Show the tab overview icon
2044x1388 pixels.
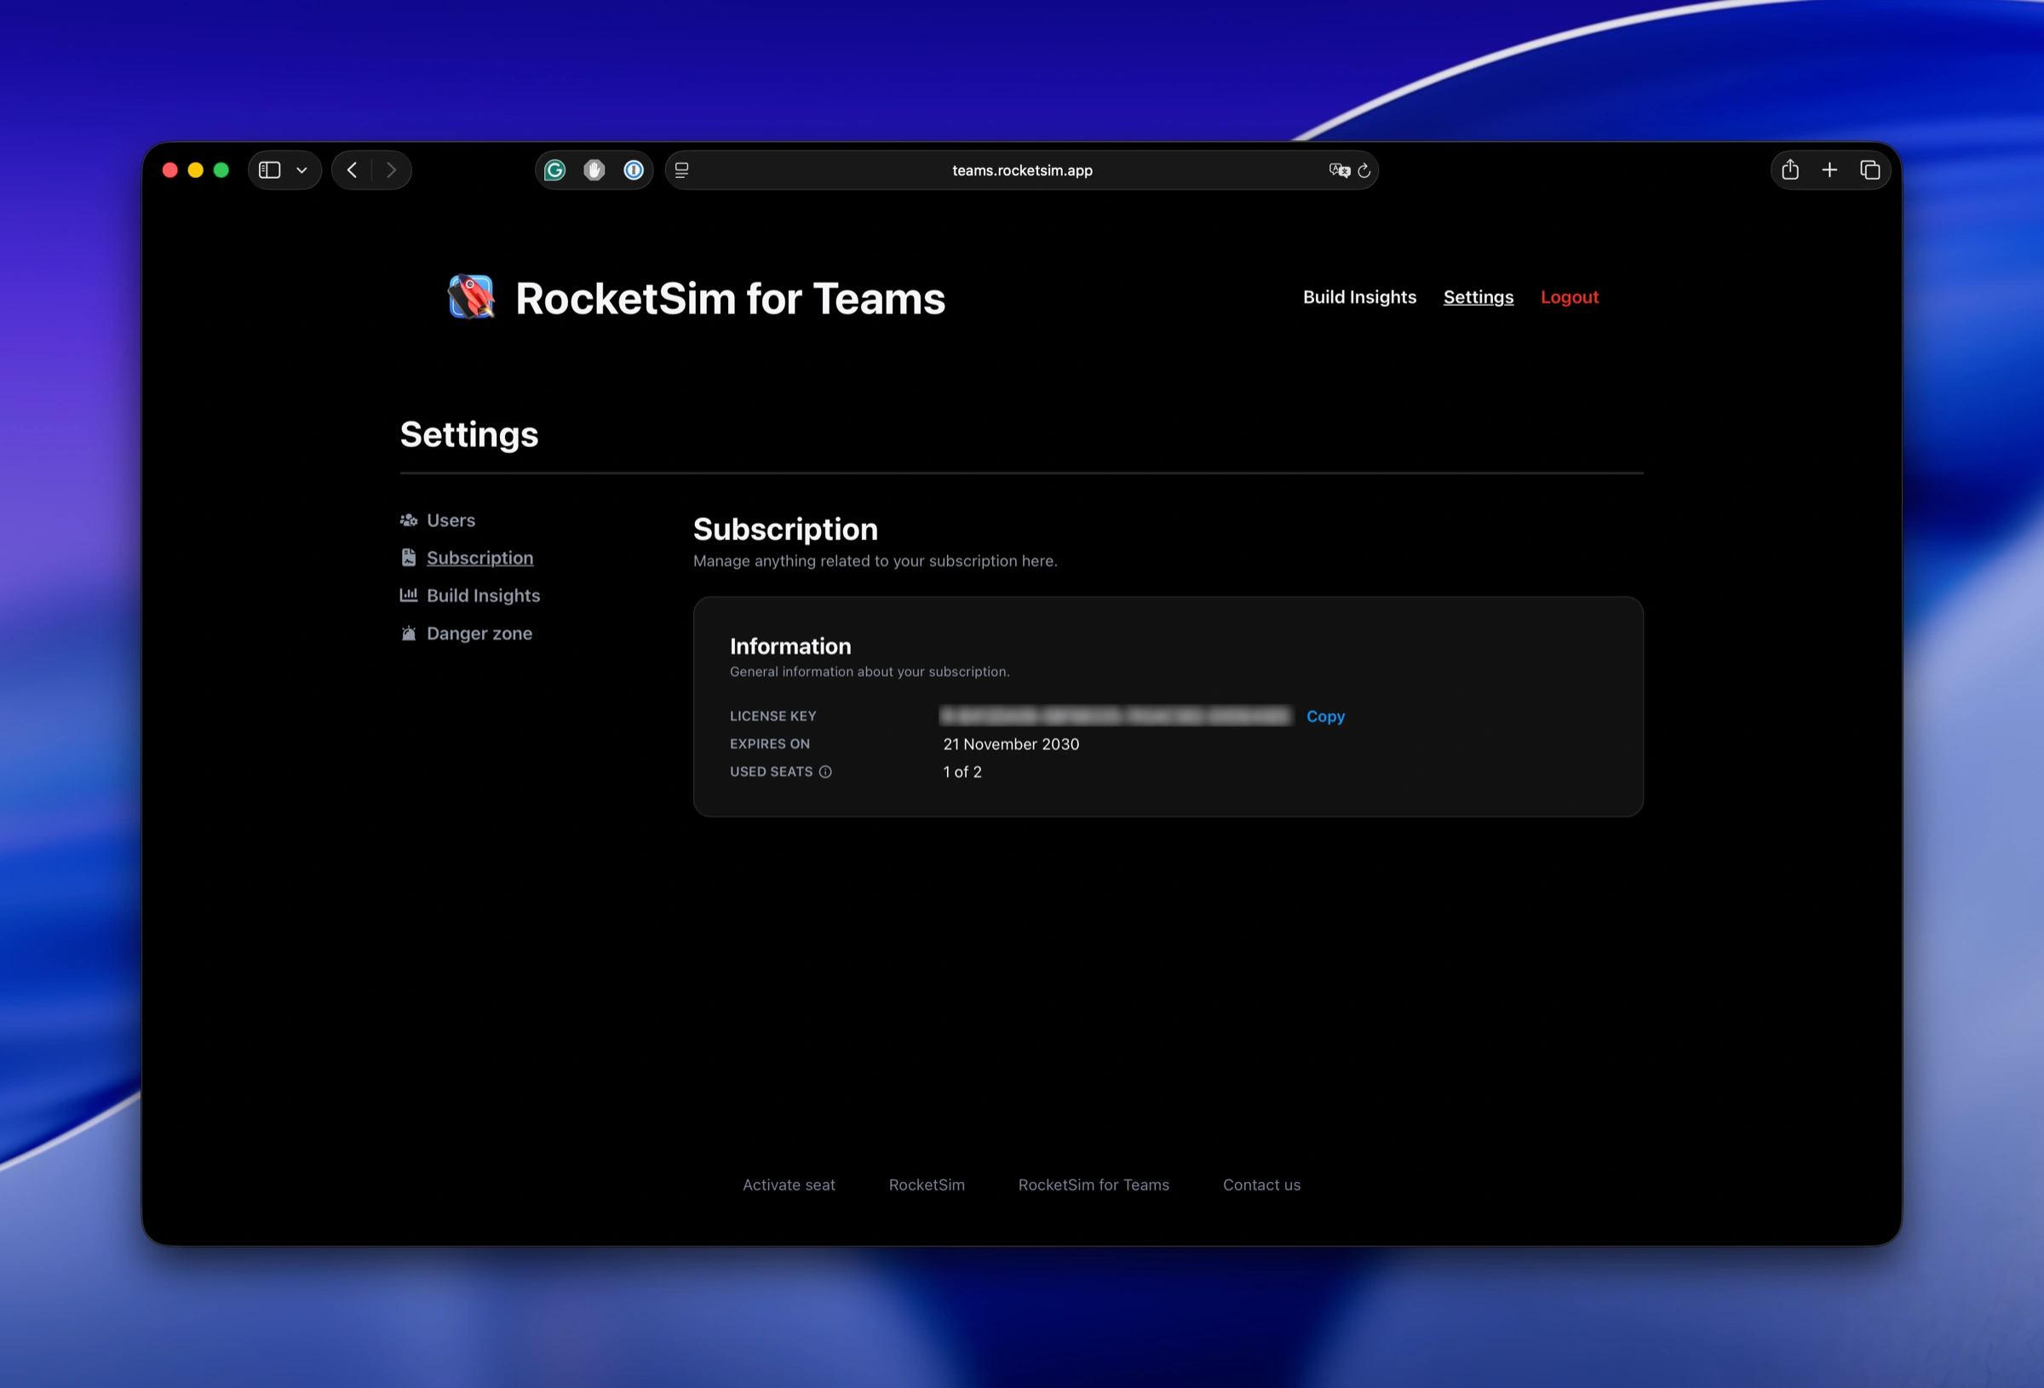pyautogui.click(x=1870, y=169)
